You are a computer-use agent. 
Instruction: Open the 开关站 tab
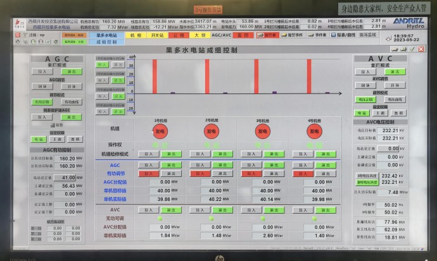(x=158, y=35)
